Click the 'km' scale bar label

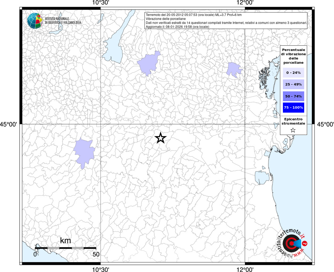[65, 240]
